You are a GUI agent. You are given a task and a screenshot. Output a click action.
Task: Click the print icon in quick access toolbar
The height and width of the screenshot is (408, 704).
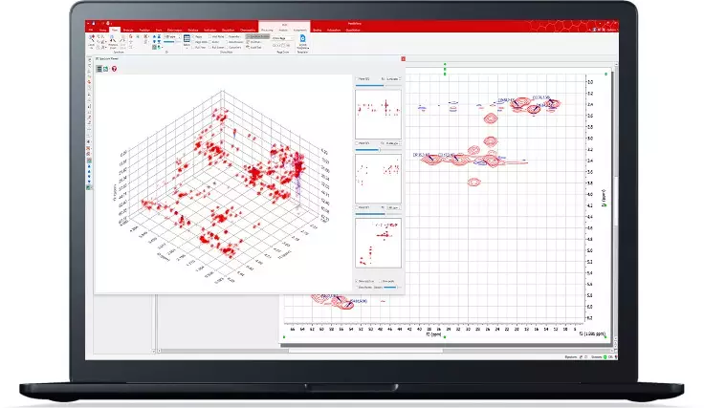pos(108,23)
